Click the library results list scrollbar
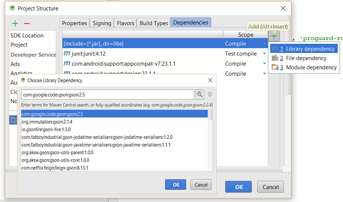343x202 pixels. pos(210,115)
